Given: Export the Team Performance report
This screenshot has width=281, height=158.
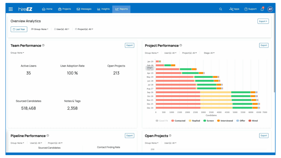Looking at the screenshot, I should tap(130, 46).
